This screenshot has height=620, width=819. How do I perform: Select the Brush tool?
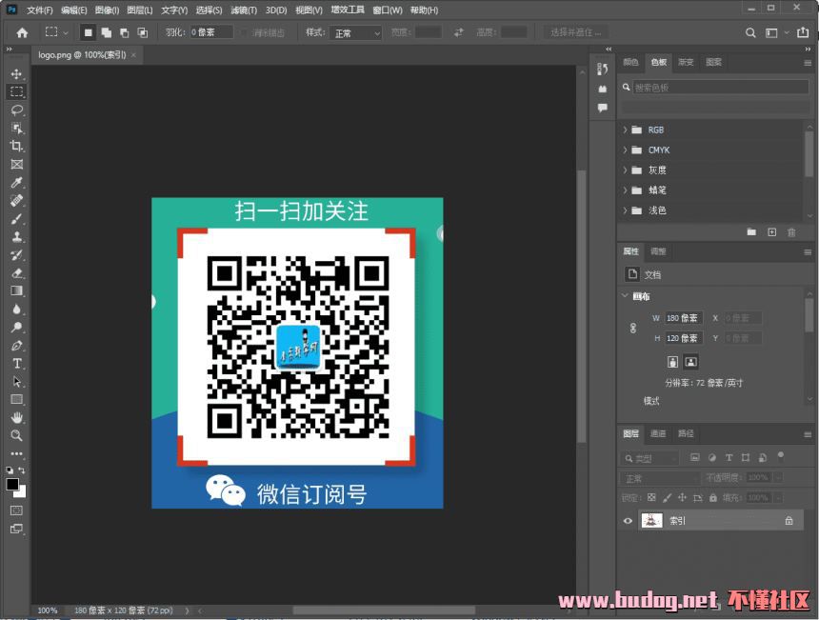[x=17, y=218]
